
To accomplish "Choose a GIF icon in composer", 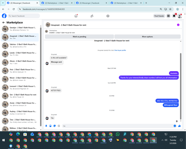I will pos(59,126).
